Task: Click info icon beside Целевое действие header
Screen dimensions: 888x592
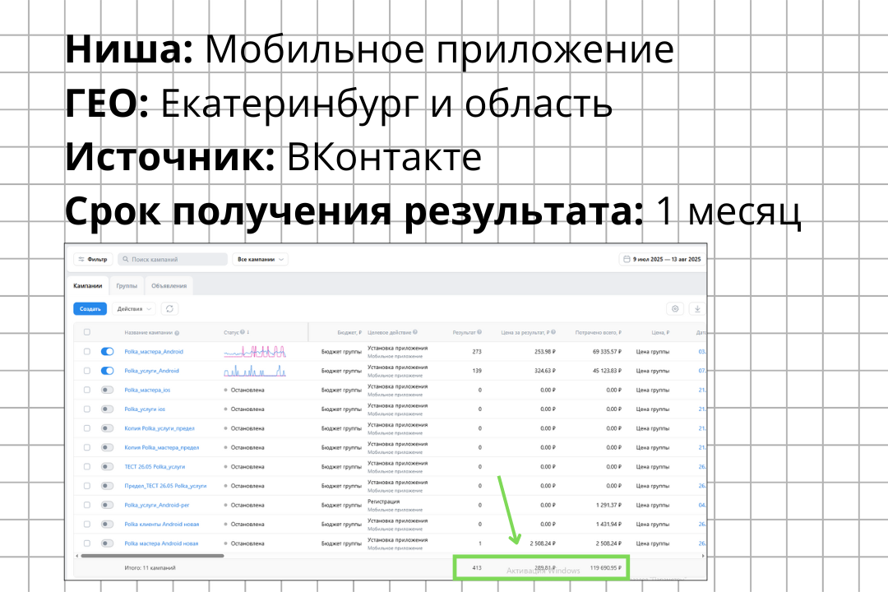Action: pyautogui.click(x=415, y=332)
